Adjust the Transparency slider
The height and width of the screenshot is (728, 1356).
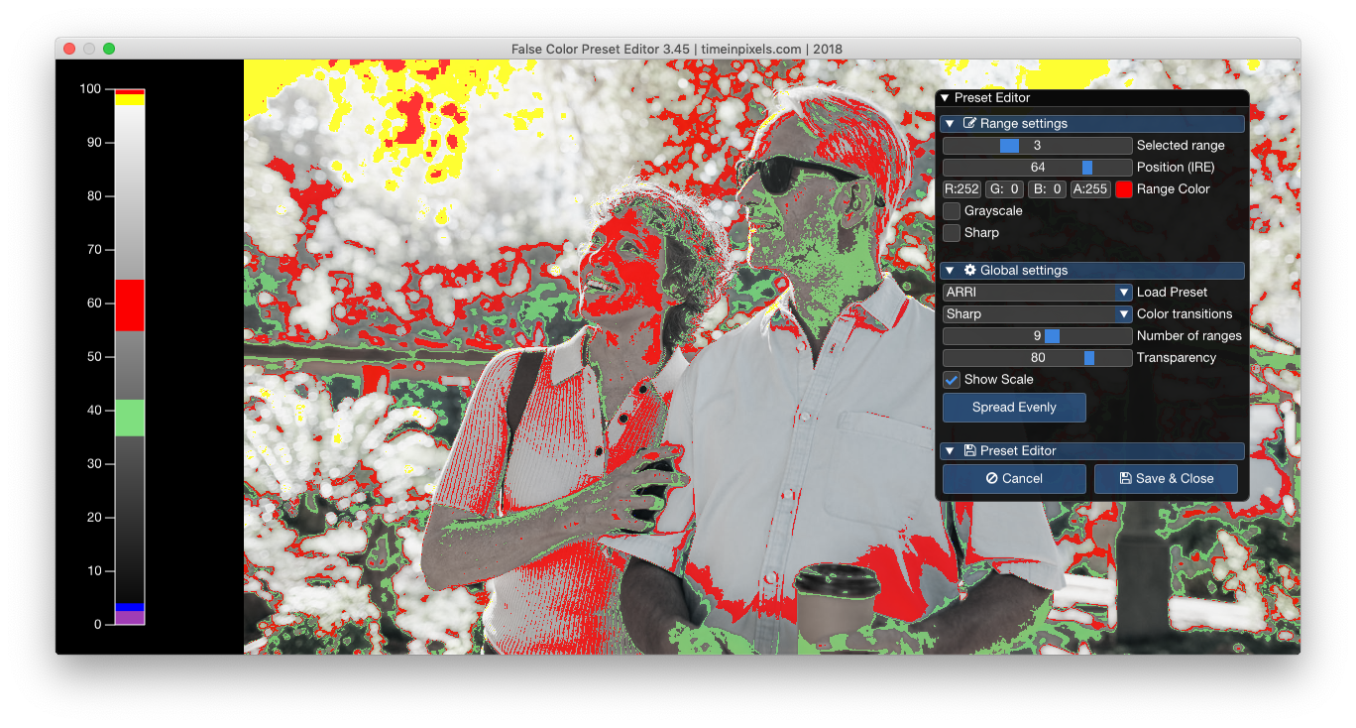click(x=1037, y=358)
